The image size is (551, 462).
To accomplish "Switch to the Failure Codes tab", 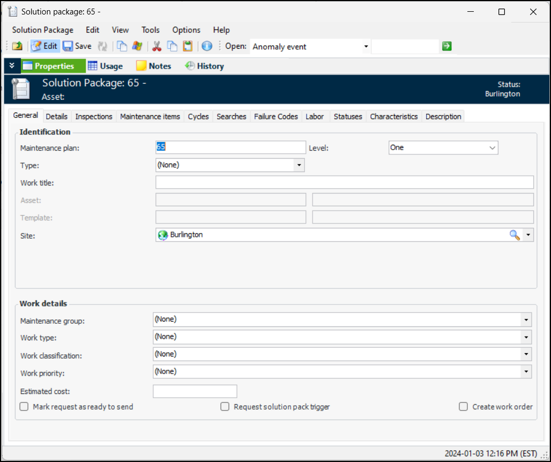I will [275, 116].
